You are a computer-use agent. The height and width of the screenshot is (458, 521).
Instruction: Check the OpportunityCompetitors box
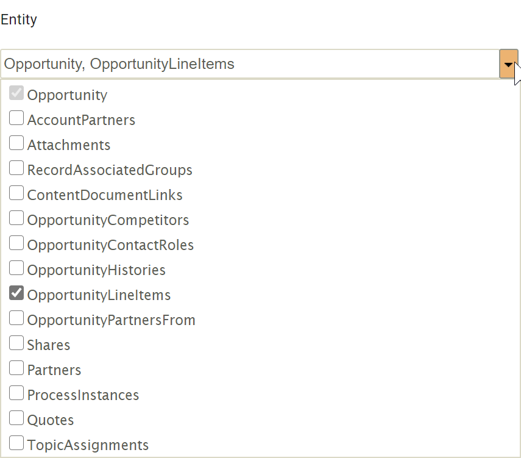tap(16, 218)
